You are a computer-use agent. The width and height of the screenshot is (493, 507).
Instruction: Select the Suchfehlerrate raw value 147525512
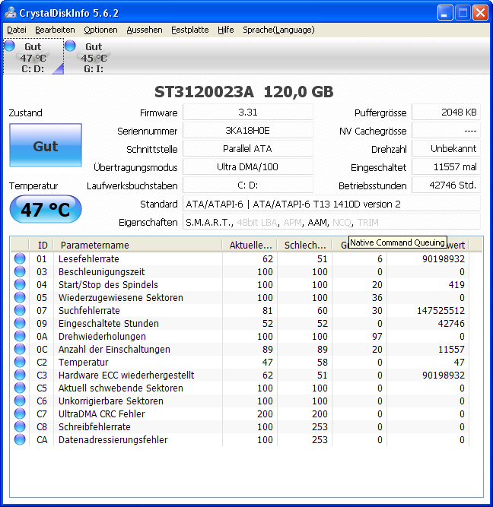point(441,310)
